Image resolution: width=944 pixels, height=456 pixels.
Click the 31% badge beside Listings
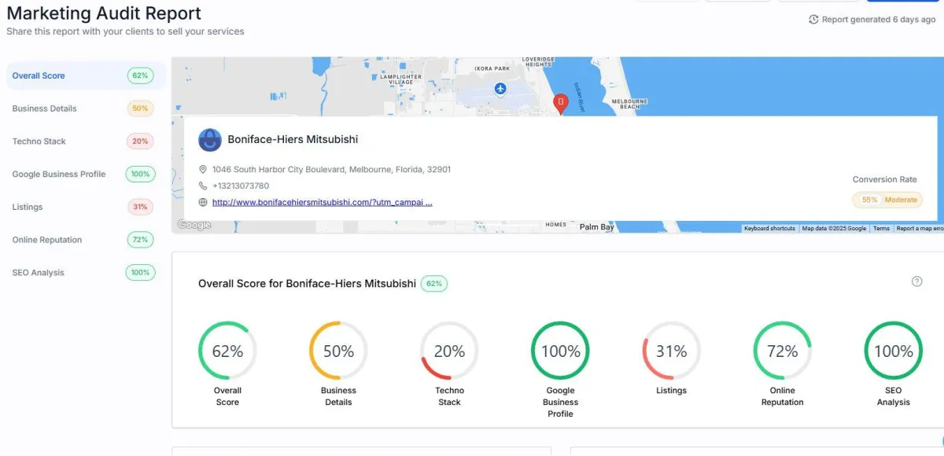[140, 207]
